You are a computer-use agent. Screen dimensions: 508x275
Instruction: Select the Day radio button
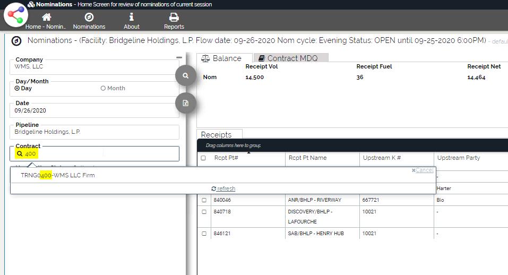click(18, 89)
